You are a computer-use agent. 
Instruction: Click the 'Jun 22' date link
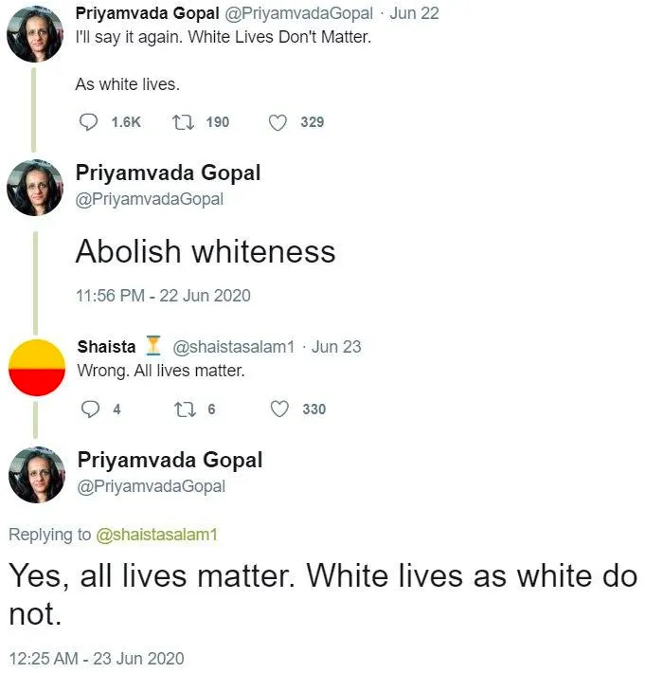414,13
